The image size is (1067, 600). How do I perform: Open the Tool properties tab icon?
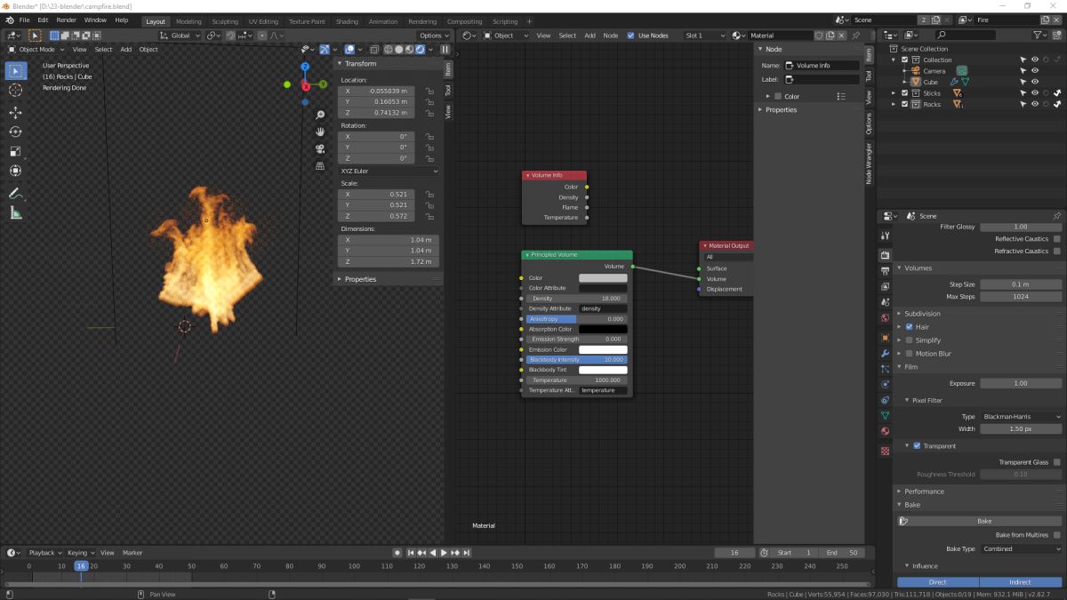tap(885, 236)
